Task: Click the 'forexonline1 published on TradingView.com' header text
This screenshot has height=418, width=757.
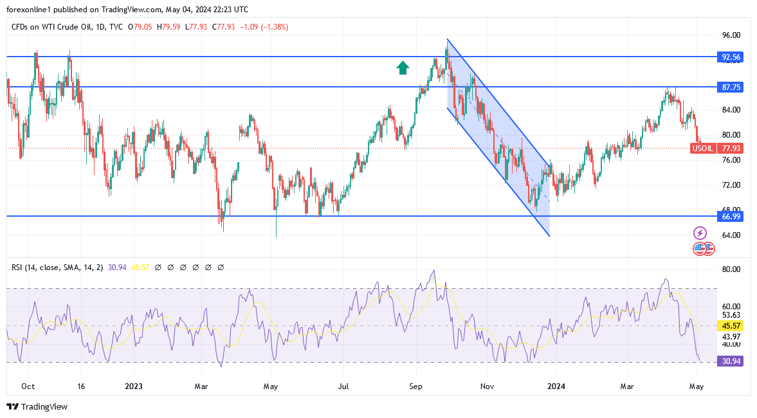Action: pyautogui.click(x=84, y=10)
